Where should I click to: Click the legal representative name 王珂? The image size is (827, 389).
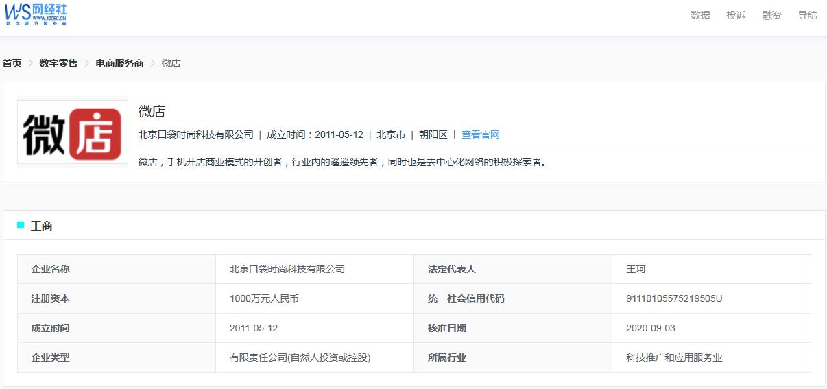pos(636,269)
